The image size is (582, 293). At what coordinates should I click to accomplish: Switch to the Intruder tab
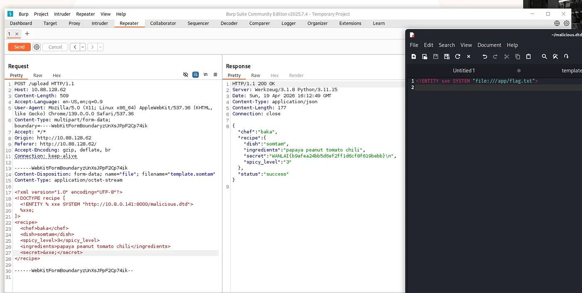(100, 23)
